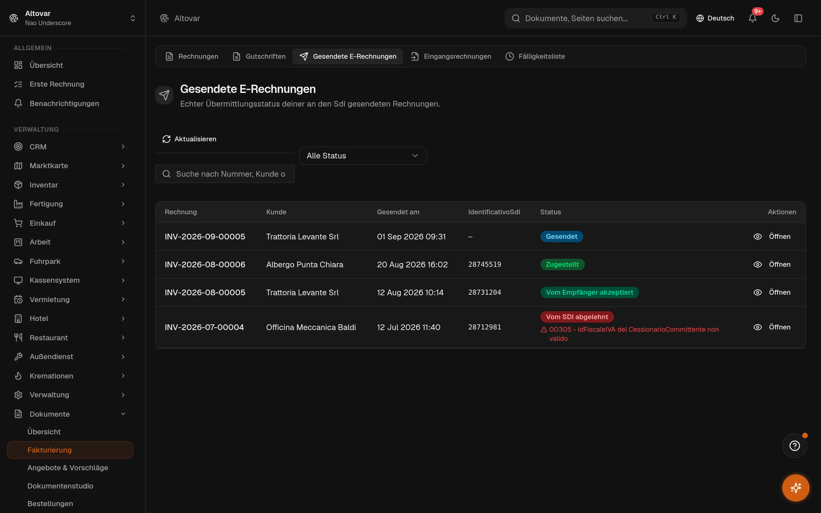Screen dimensions: 821x513
Task: Expand the Fertigung chevron
Action: (x=123, y=204)
